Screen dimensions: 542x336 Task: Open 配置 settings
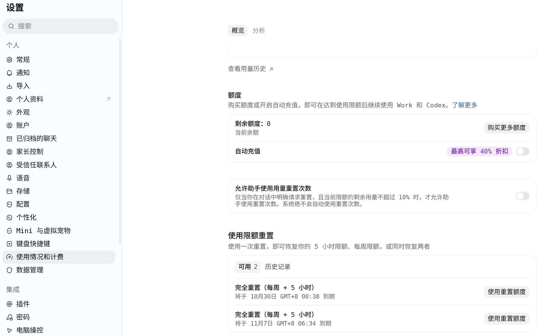(59, 204)
